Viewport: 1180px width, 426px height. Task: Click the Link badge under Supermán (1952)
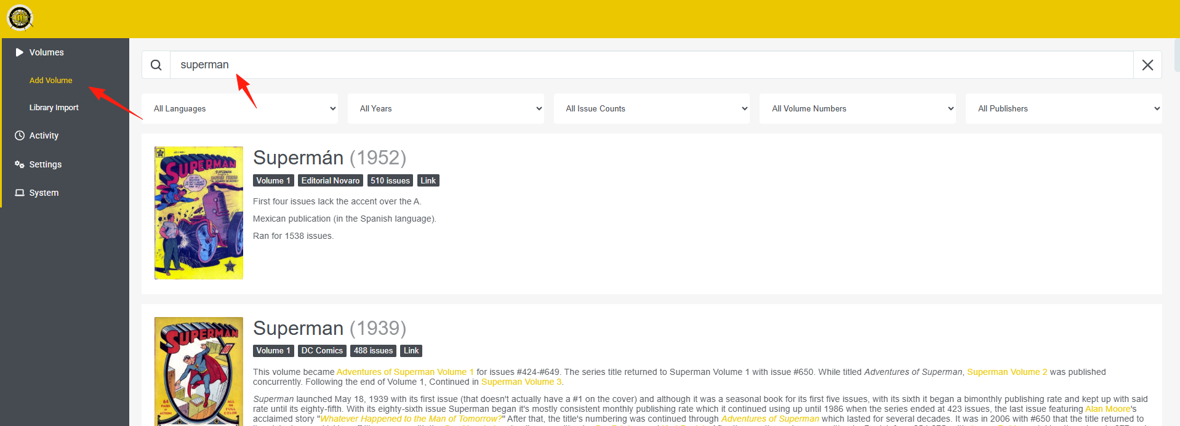tap(428, 180)
